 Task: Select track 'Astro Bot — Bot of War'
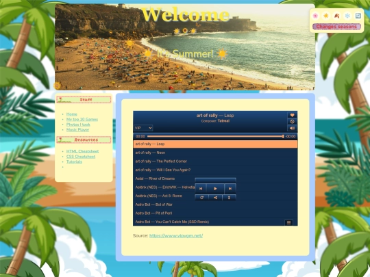[x=215, y=205]
